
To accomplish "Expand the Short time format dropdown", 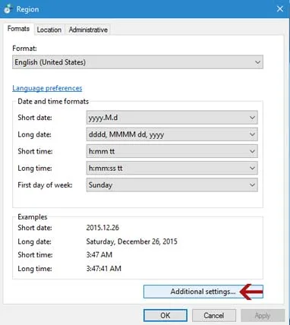I will coord(172,151).
